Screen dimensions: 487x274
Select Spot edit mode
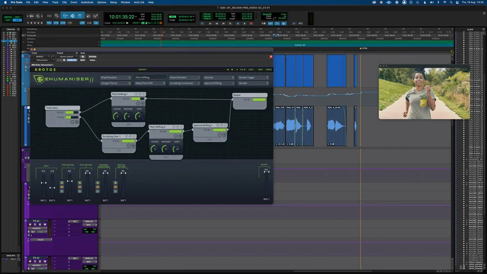(x=18, y=17)
